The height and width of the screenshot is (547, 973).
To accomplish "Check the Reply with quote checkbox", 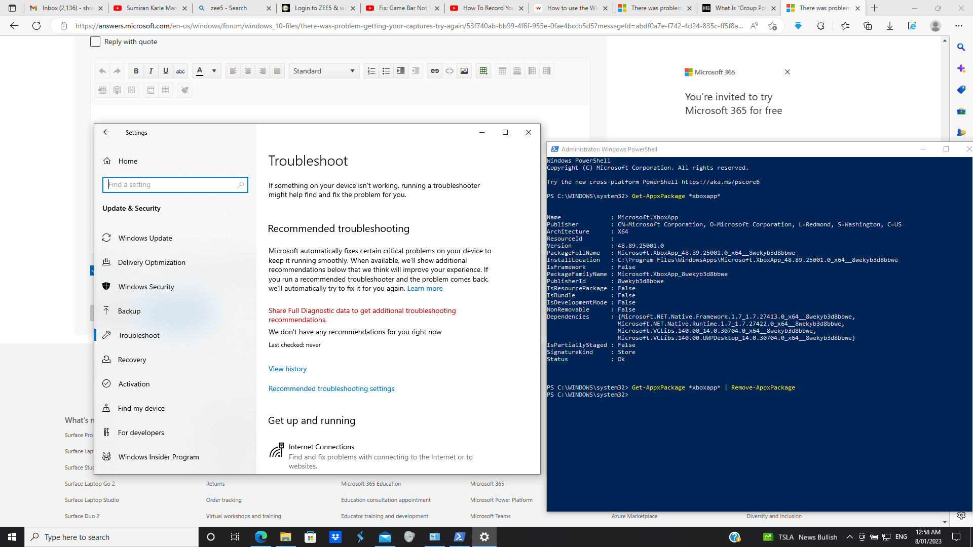I will [95, 42].
